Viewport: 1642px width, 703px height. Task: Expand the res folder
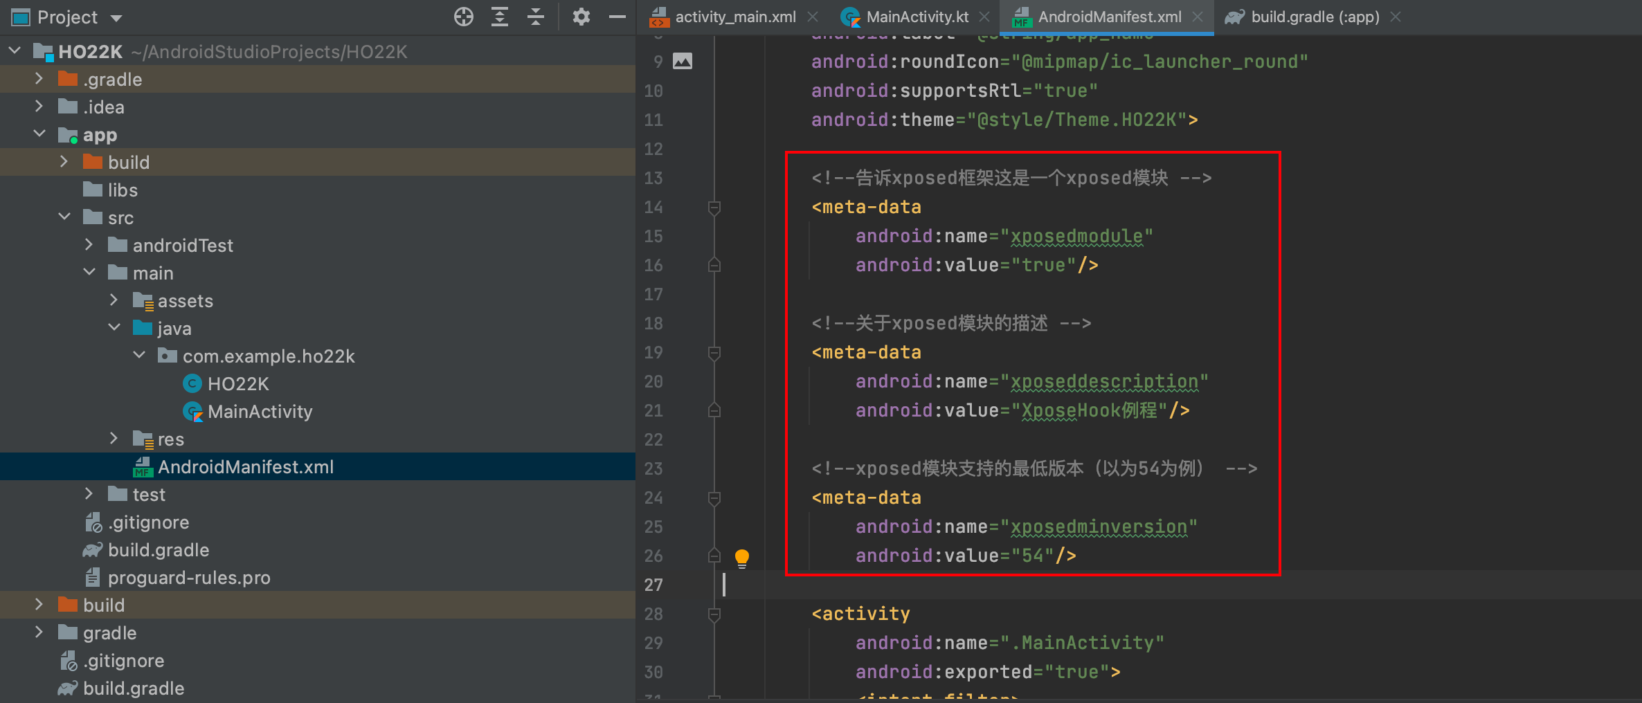114,439
